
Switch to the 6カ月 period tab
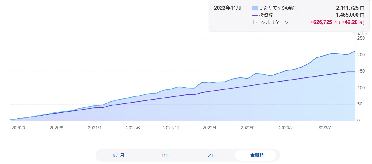pos(118,155)
